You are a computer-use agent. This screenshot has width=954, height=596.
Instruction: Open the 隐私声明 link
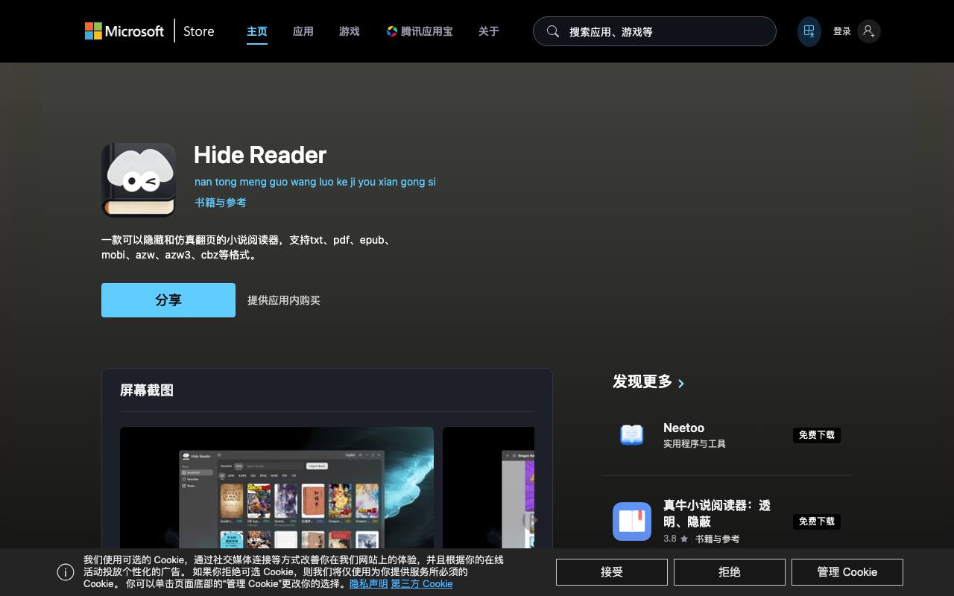tap(369, 584)
